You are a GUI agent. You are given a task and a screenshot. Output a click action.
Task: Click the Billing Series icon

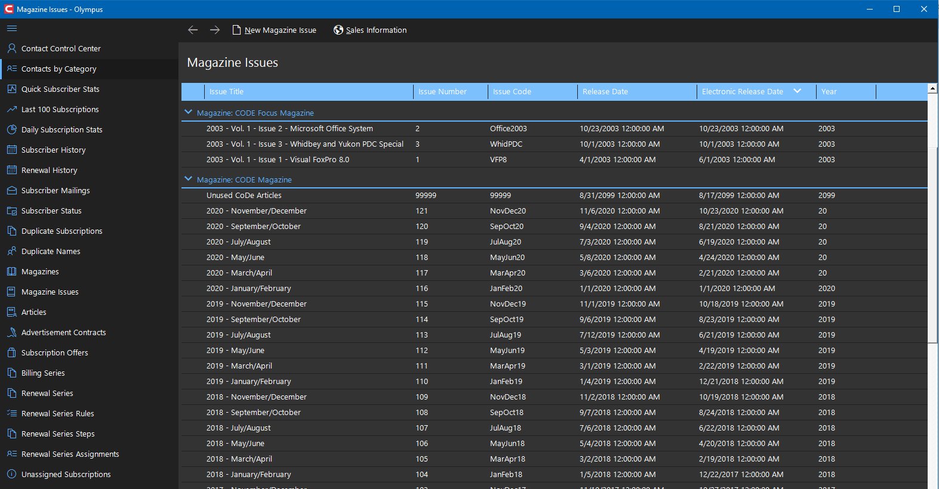[x=12, y=373]
